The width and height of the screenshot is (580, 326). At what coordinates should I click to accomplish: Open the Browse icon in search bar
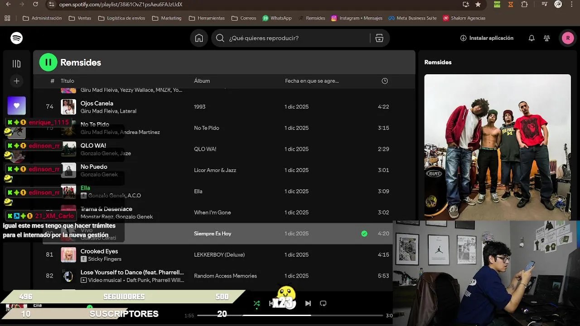[x=379, y=38]
